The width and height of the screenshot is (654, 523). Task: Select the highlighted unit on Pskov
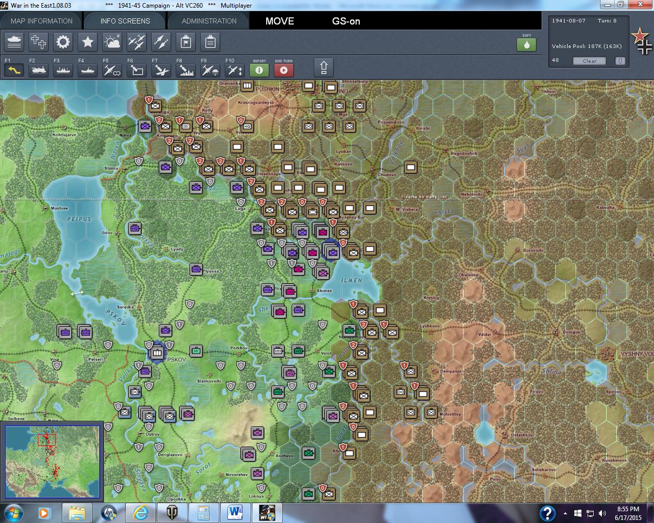point(157,352)
